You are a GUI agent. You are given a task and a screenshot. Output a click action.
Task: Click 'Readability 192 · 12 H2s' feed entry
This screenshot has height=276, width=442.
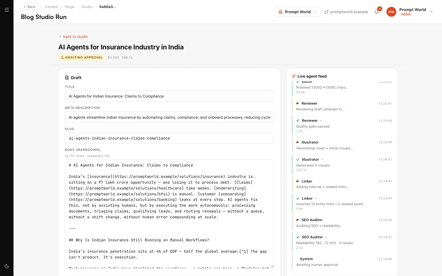[x=325, y=243]
